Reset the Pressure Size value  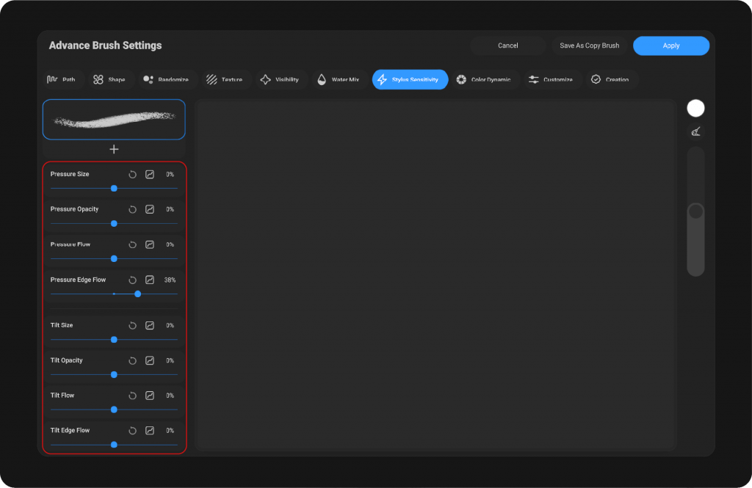[x=132, y=175]
